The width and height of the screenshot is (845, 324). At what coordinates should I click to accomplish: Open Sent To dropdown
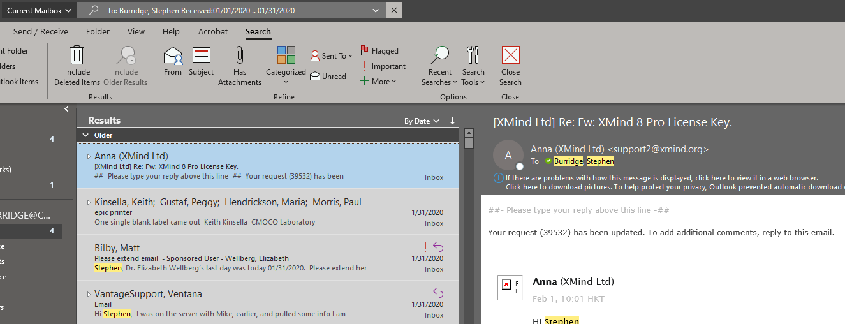click(x=332, y=56)
